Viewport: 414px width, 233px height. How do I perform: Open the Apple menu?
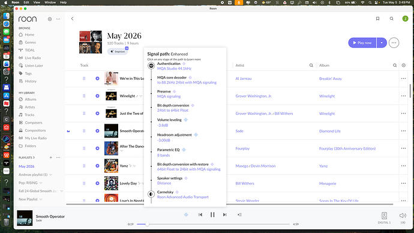(x=5, y=2)
